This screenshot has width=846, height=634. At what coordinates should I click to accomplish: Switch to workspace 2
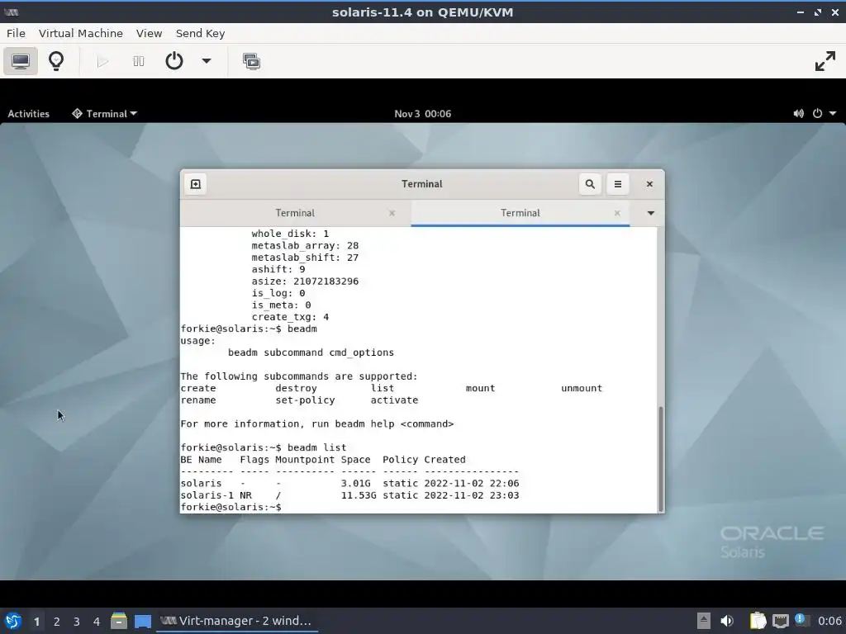57,622
